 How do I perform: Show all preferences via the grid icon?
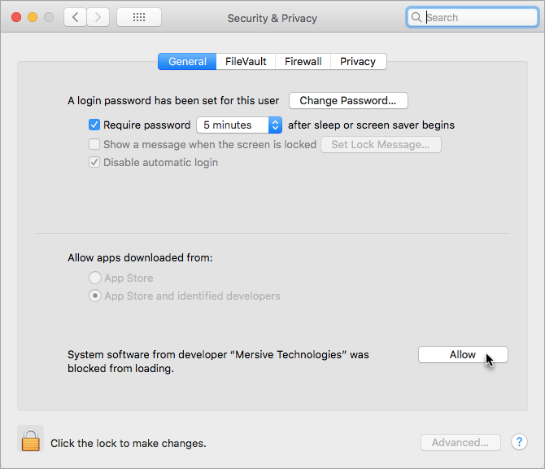tap(139, 17)
